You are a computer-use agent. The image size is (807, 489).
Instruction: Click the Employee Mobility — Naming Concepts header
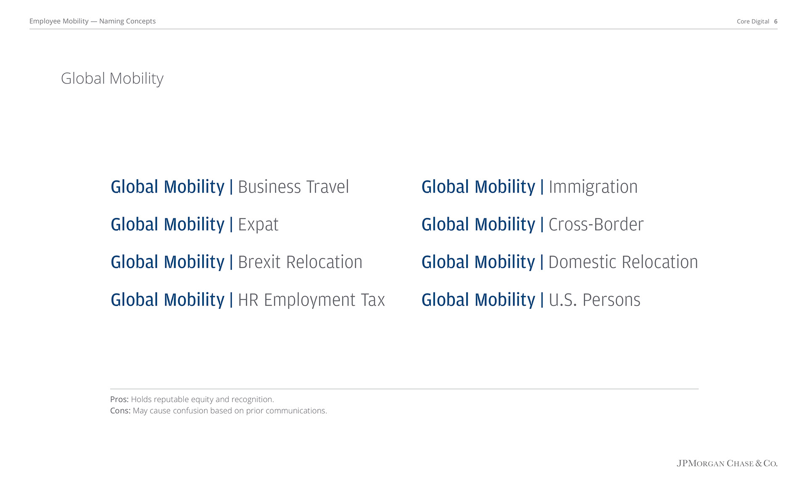tap(92, 21)
